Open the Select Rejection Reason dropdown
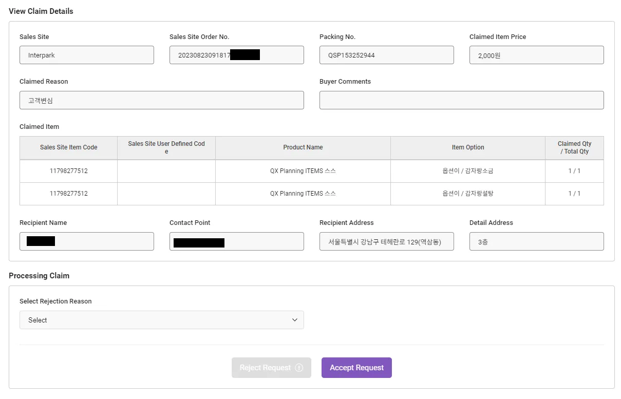 coord(161,320)
